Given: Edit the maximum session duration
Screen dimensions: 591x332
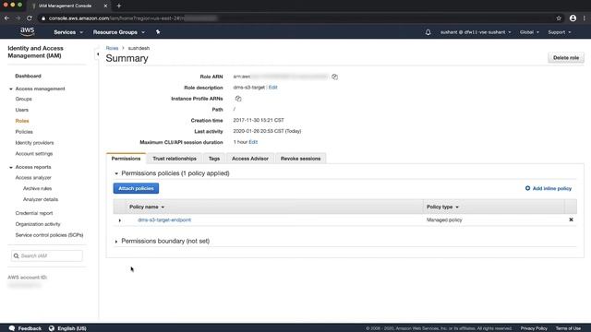Looking at the screenshot, I should pyautogui.click(x=253, y=142).
